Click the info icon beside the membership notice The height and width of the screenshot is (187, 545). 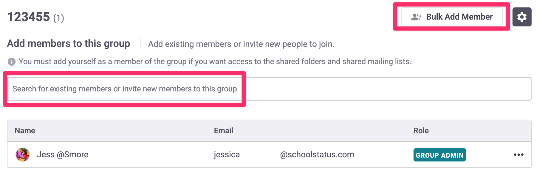click(x=12, y=62)
